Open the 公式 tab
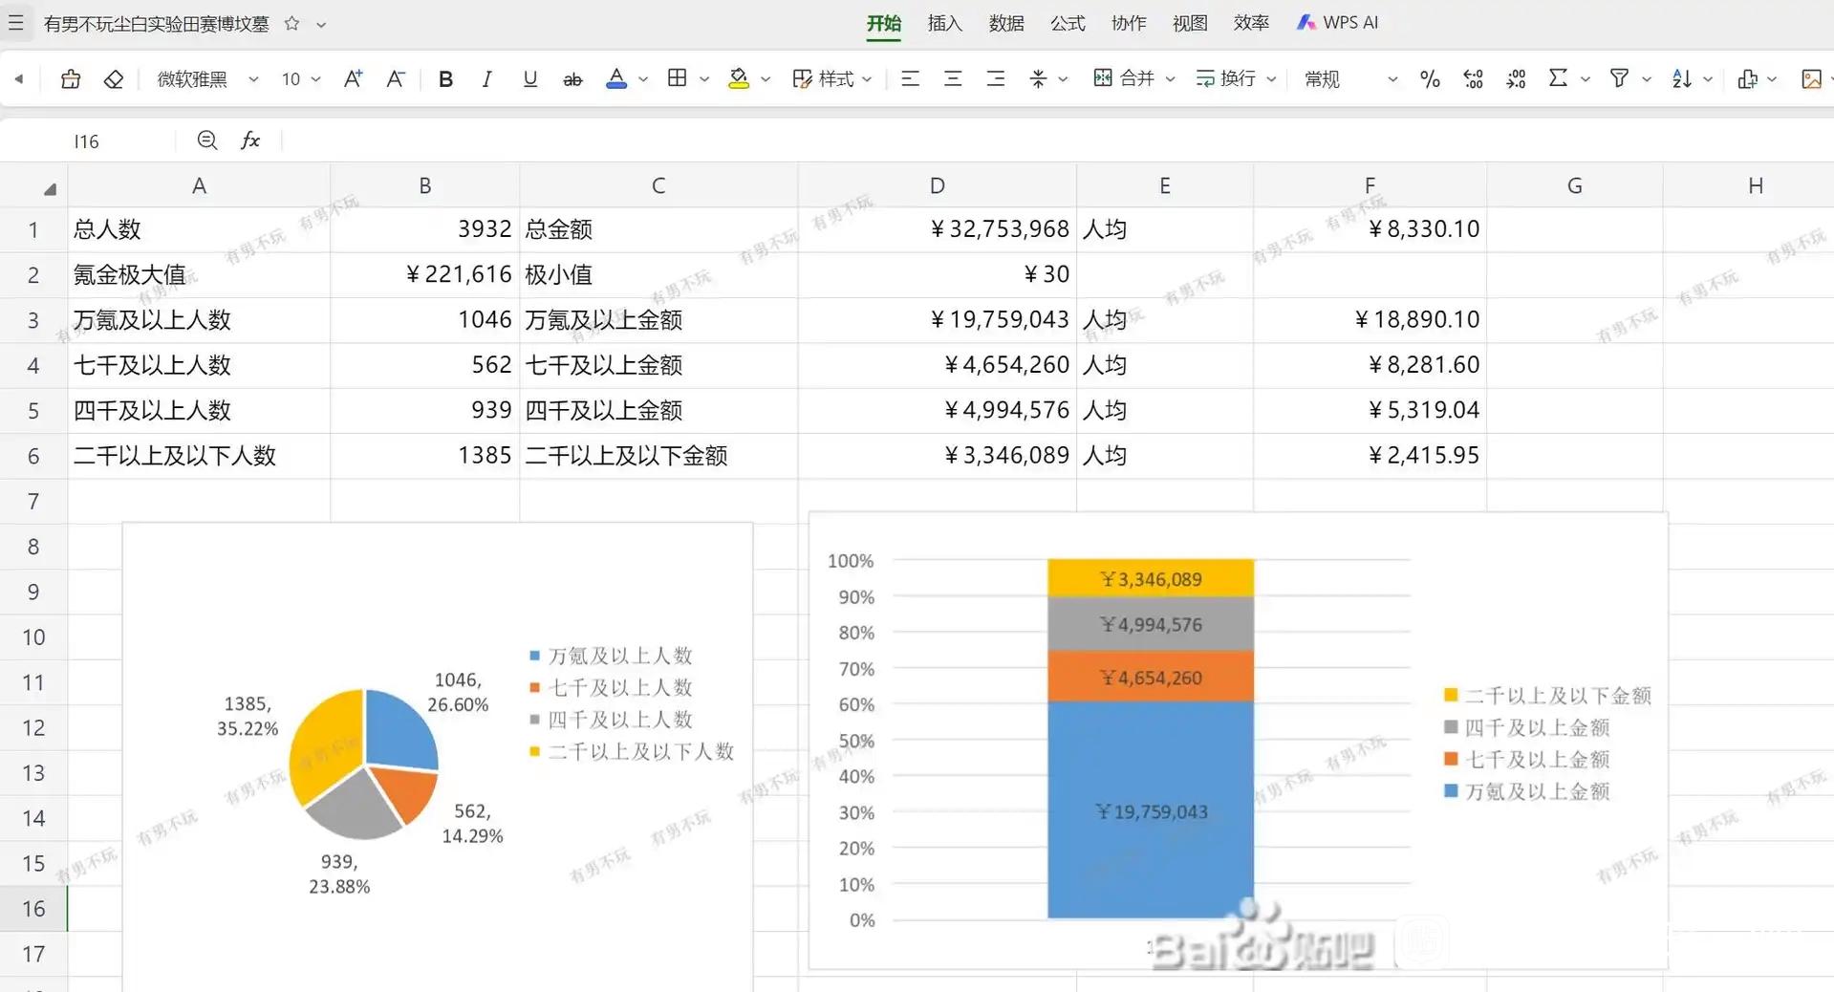The width and height of the screenshot is (1834, 992). pyautogui.click(x=1068, y=23)
